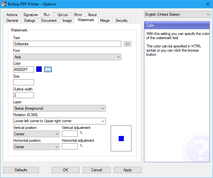Click the macro insert button beside Text
Viewport: 213px width, 178px height.
(x=127, y=44)
